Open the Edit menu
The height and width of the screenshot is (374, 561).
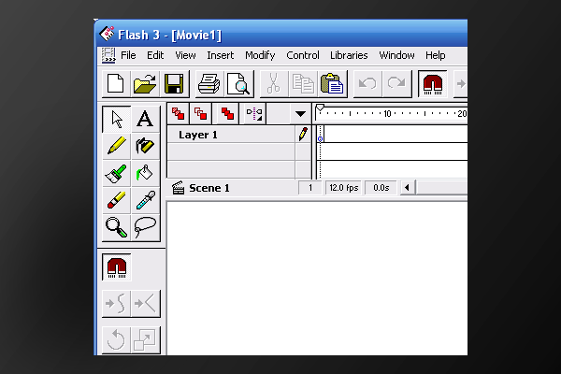pyautogui.click(x=155, y=55)
